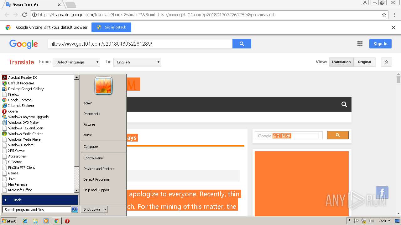Image resolution: width=401 pixels, height=225 pixels.
Task: Open Google Chrome in Start menu list
Action: (x=19, y=100)
